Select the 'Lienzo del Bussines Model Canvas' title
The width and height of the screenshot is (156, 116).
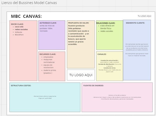29,3
